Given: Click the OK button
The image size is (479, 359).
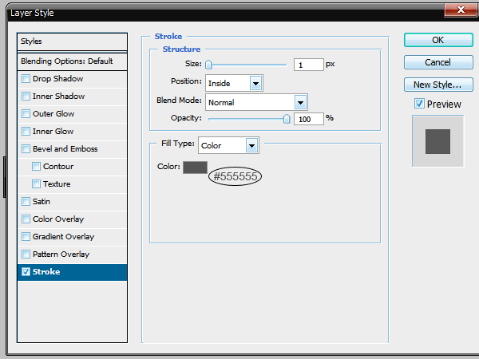Looking at the screenshot, I should (x=437, y=40).
